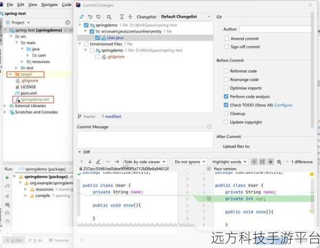Click the Author input field
Viewport: 320px width, 248px height.
tap(275, 29)
